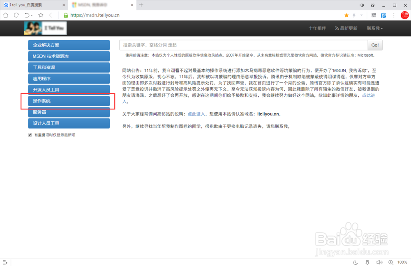411x266 pixels.
Task: Close the MSDN tab
Action: 132,5
